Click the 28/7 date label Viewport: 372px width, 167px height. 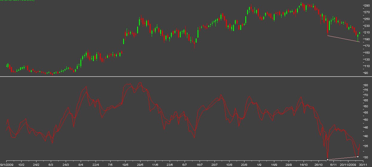215,164
